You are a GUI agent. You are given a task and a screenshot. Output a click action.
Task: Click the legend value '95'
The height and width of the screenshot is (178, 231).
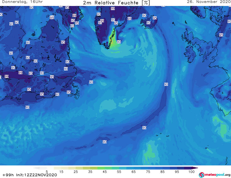click(177, 171)
